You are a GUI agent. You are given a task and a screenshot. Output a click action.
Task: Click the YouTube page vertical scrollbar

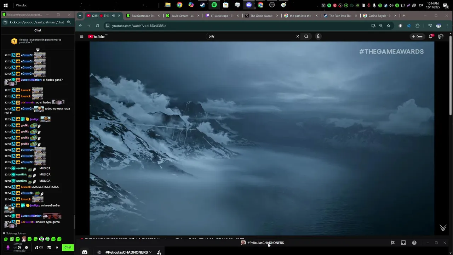pyautogui.click(x=451, y=75)
